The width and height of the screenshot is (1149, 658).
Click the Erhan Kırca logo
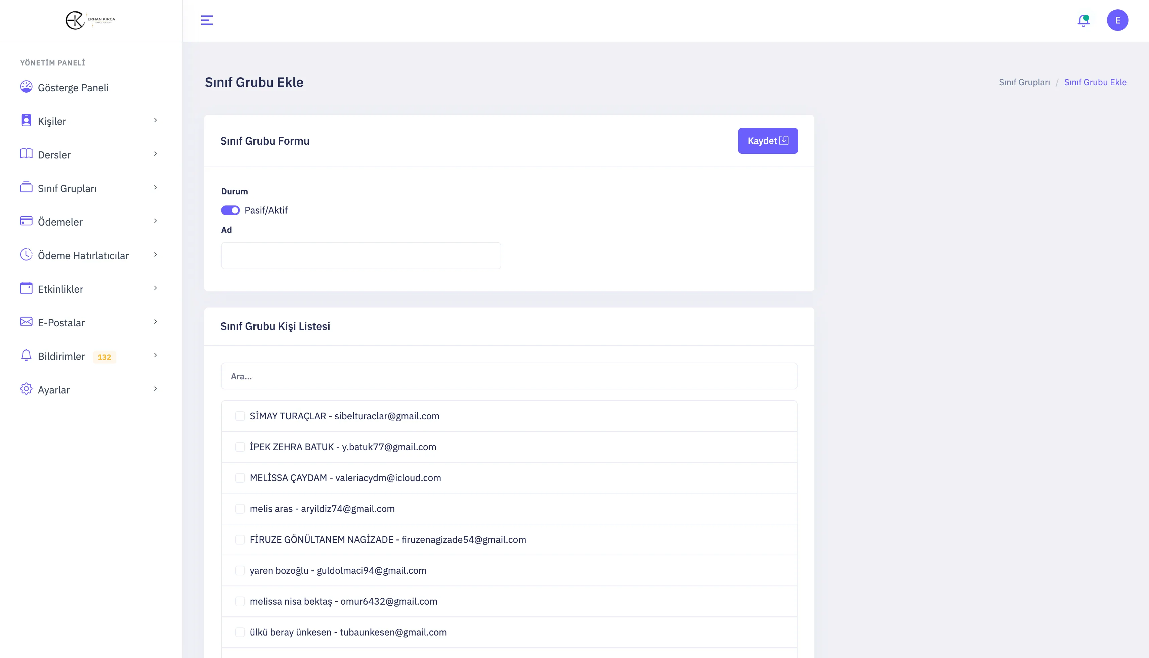[90, 20]
